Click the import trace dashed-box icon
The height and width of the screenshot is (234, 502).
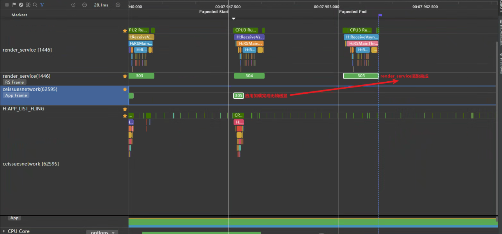coord(28,5)
